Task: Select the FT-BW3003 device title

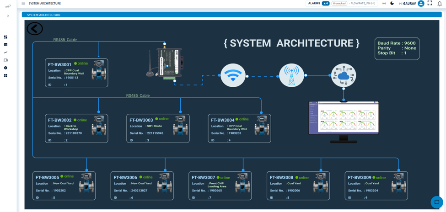Action: click(x=141, y=120)
